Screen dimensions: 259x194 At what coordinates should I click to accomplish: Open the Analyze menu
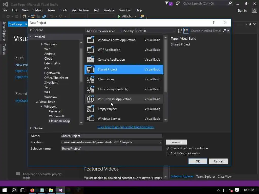click(x=109, y=10)
